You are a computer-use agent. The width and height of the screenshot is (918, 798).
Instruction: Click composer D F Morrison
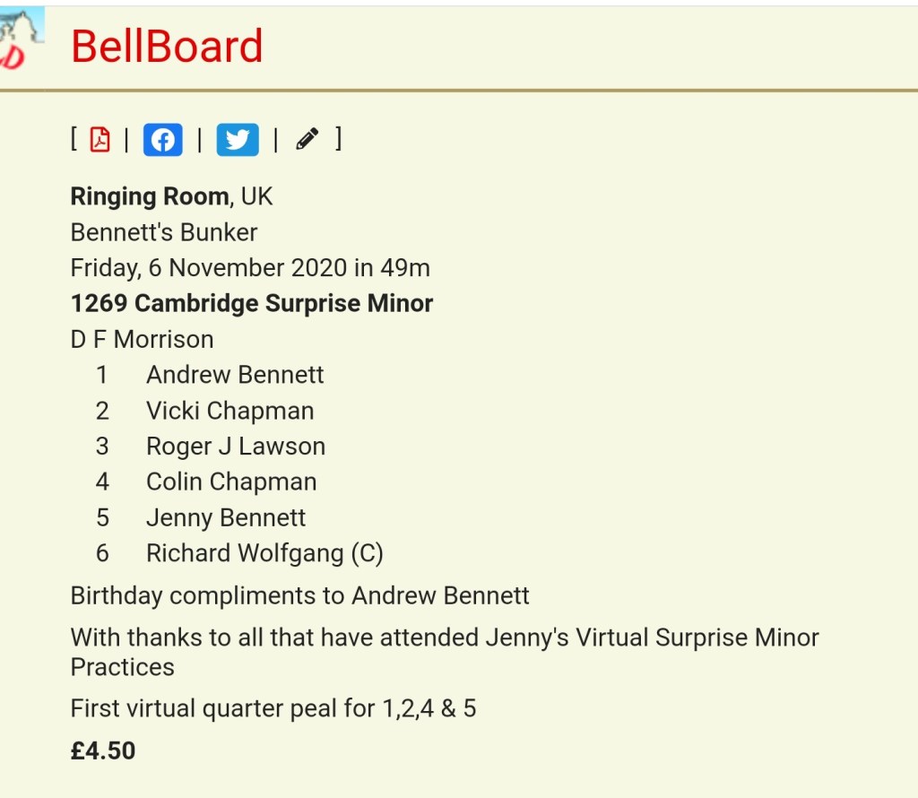point(143,340)
